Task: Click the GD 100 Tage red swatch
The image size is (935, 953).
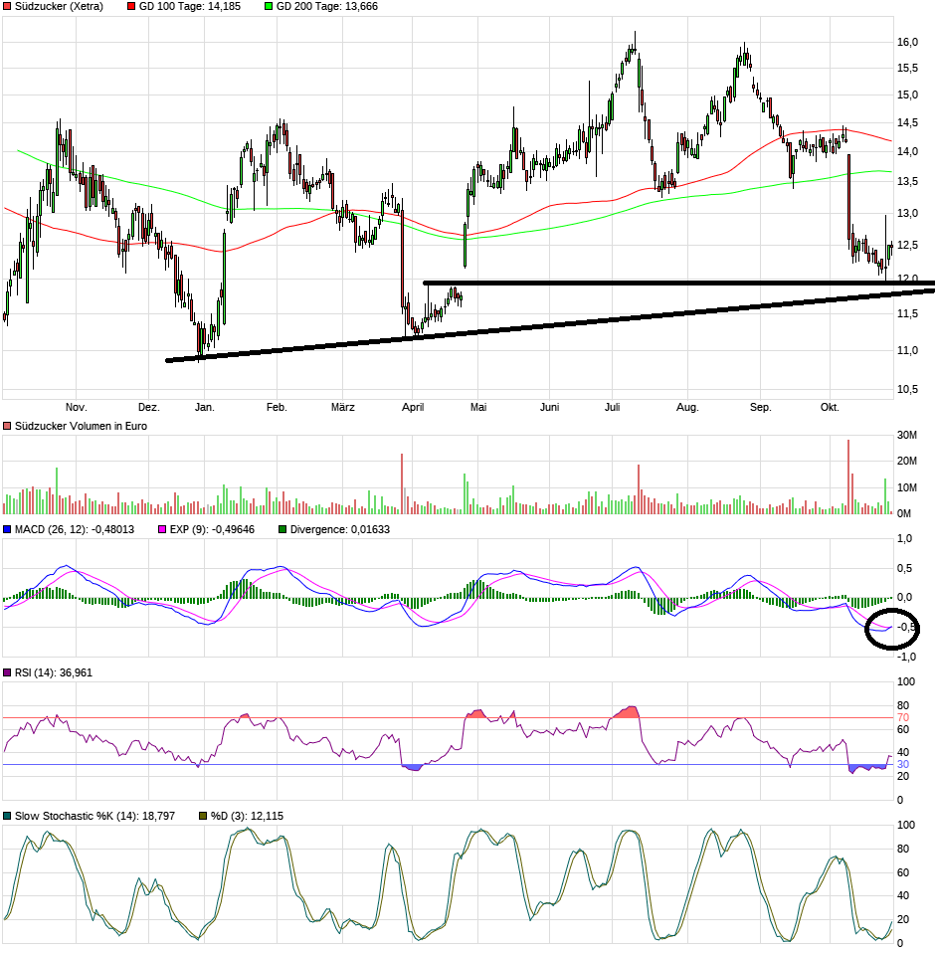Action: point(131,7)
